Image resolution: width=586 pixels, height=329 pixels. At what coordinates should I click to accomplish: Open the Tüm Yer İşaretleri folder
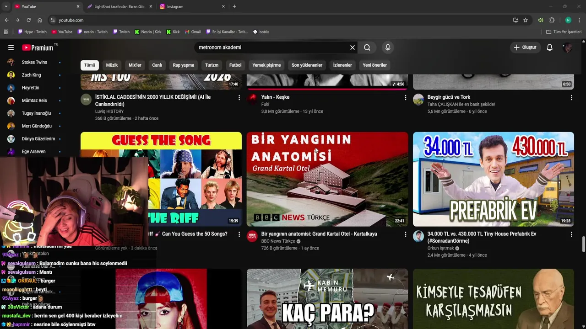(x=564, y=32)
